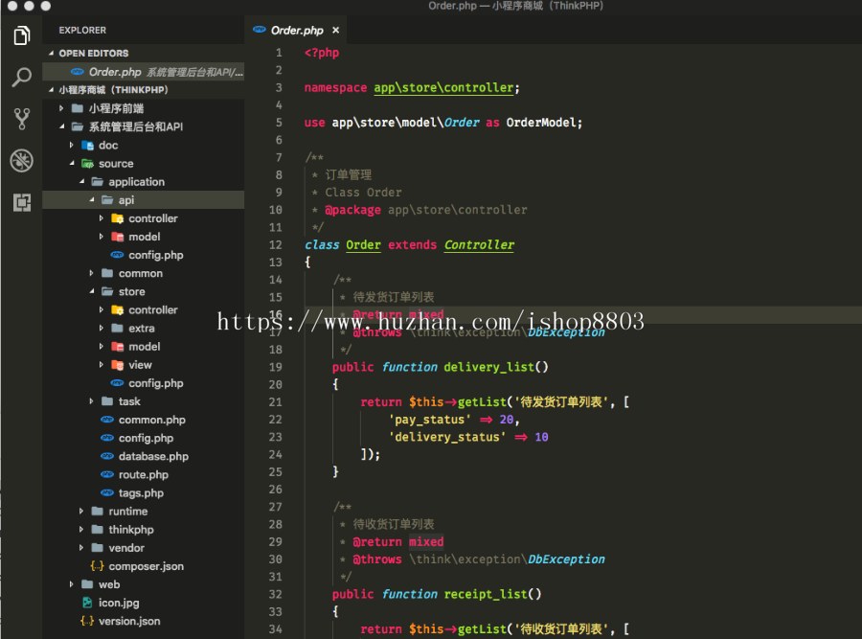Click the application folder icon
The width and height of the screenshot is (862, 639).
(x=98, y=181)
